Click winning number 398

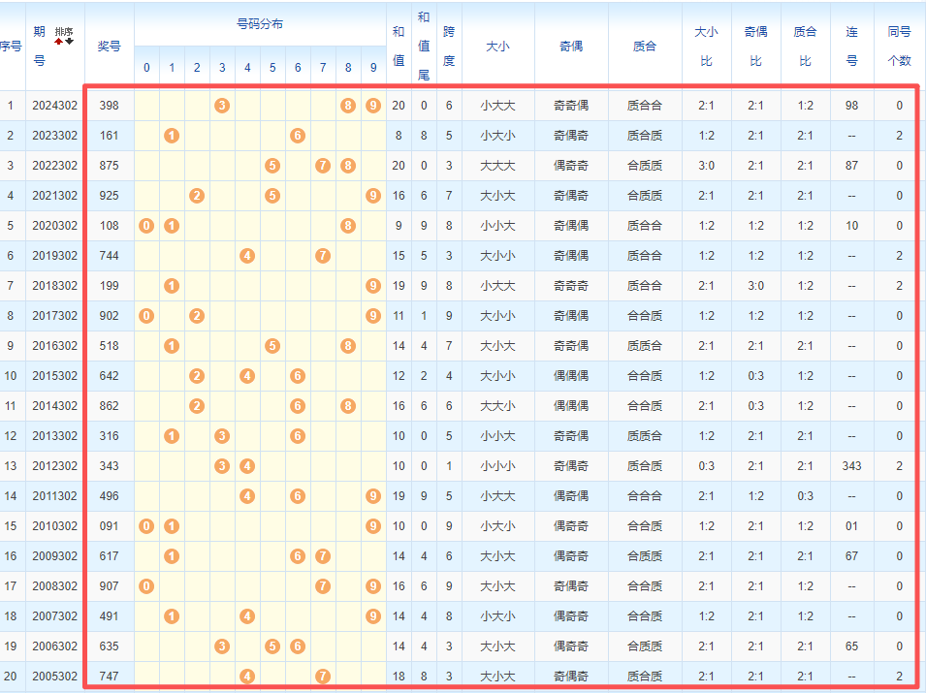click(110, 106)
